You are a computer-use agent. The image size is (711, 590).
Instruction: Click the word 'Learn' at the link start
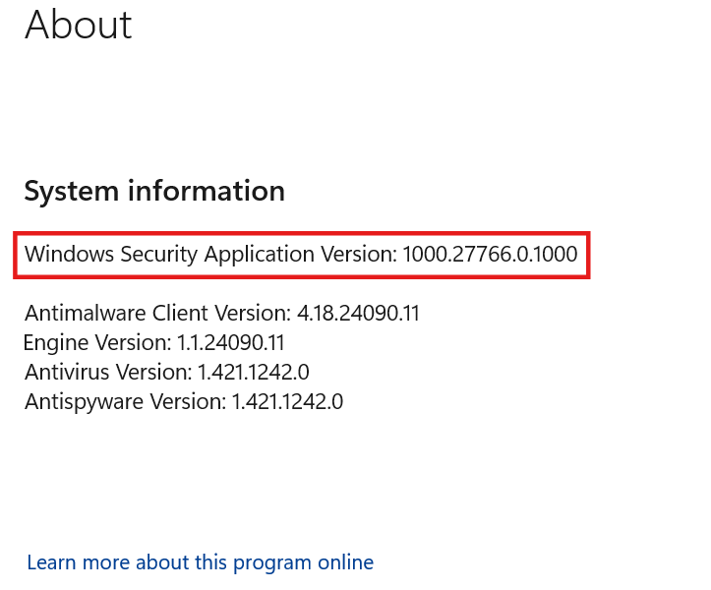pos(52,562)
